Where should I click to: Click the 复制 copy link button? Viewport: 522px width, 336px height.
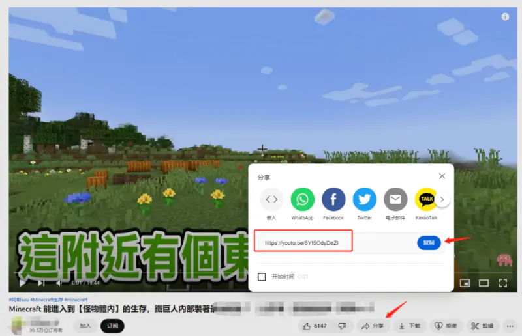429,243
